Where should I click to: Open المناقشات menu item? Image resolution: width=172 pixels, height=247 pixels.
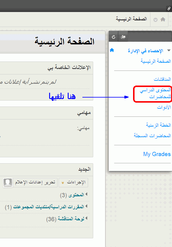(162, 79)
